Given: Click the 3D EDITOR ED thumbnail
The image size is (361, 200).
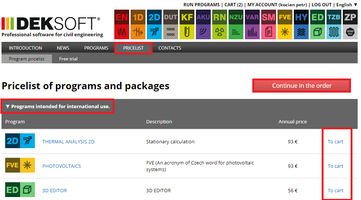Looking at the screenshot, I should [20, 190].
